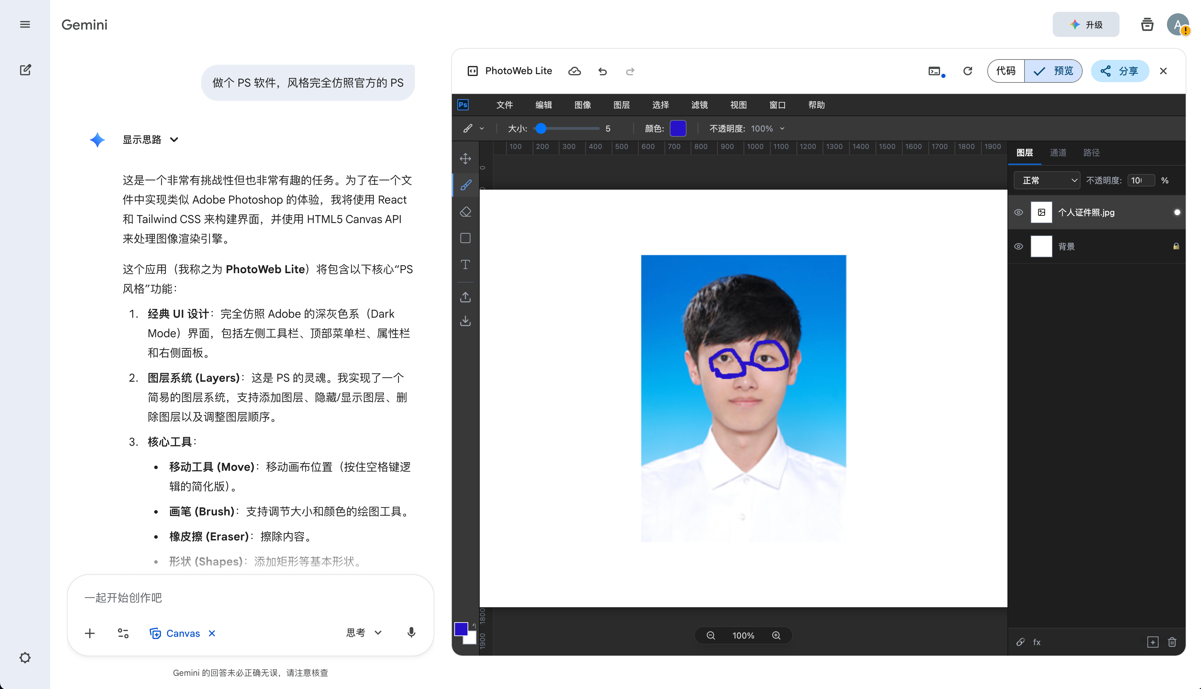Open the 思考 model selector dropdown
Screen dimensions: 1201x689
click(x=363, y=633)
